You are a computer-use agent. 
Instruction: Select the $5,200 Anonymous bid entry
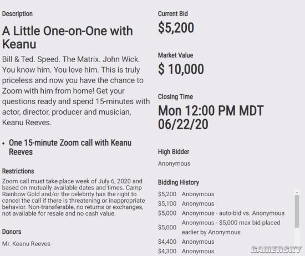tap(186, 194)
